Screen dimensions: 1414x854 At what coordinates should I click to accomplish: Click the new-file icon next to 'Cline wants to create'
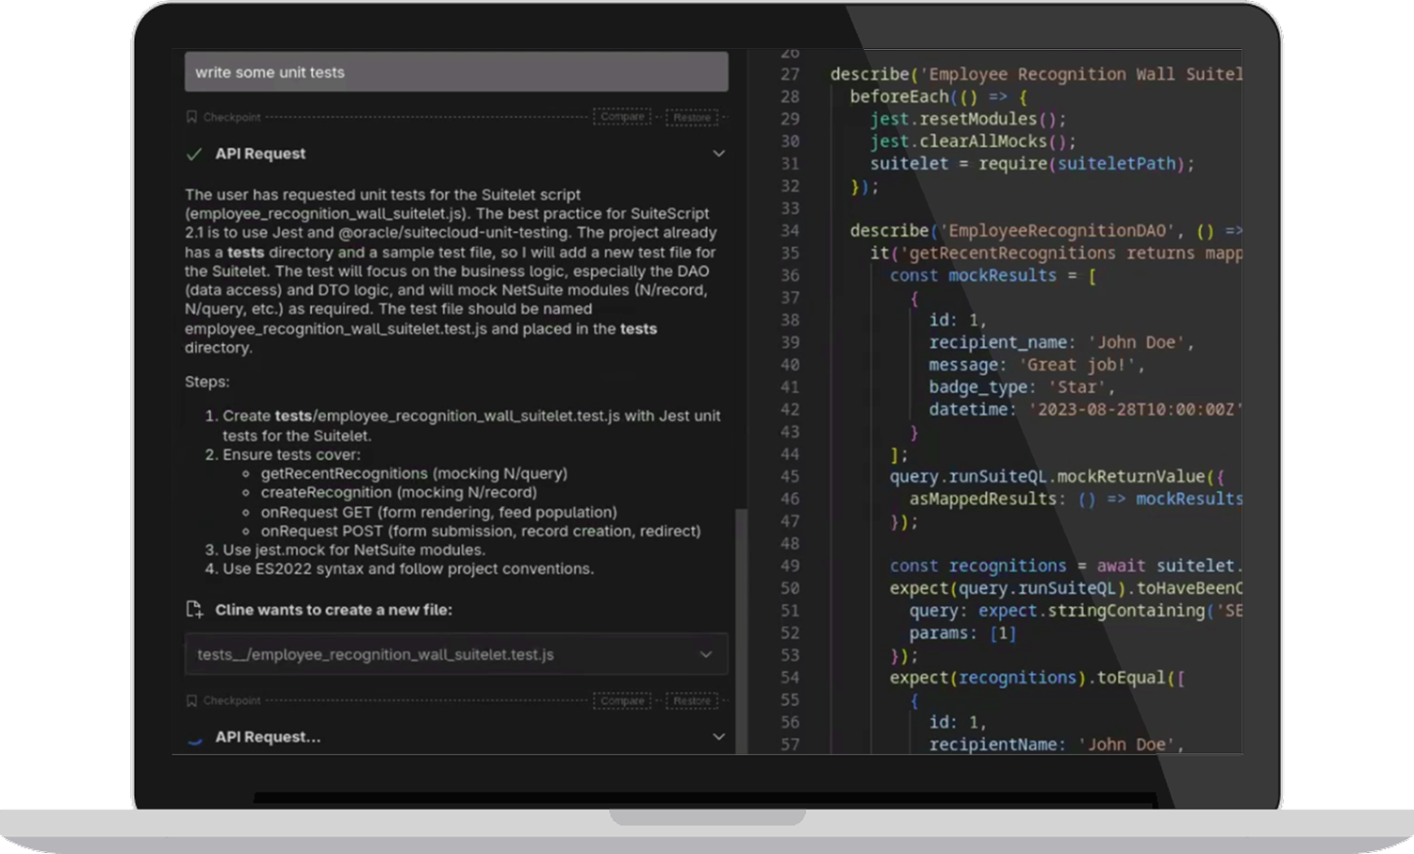pyautogui.click(x=194, y=609)
